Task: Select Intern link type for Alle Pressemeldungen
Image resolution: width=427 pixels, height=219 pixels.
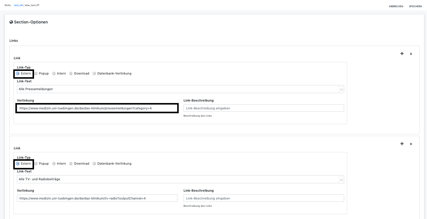Action: (54, 73)
